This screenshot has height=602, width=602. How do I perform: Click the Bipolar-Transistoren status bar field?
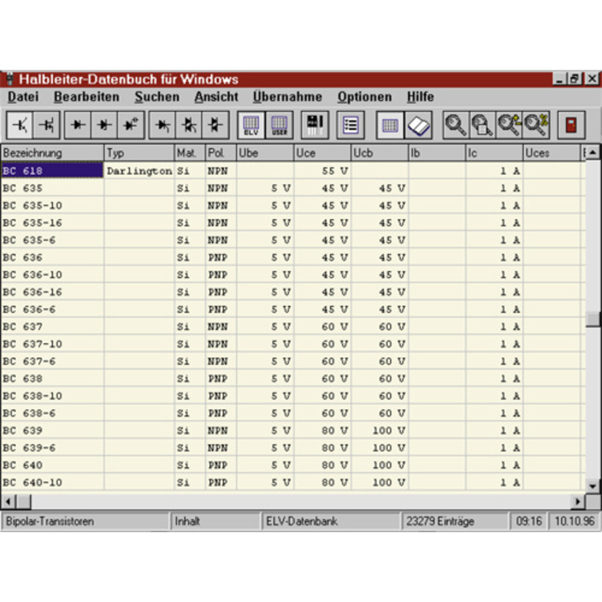click(85, 521)
